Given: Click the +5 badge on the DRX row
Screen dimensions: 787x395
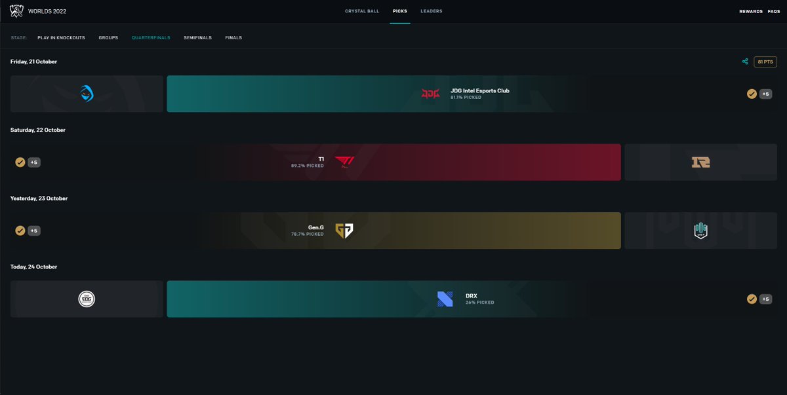Looking at the screenshot, I should (x=765, y=299).
